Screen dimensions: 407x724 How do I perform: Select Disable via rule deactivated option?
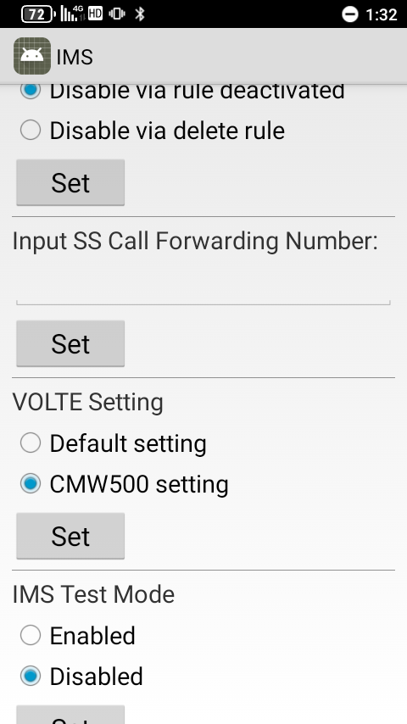[x=182, y=91]
